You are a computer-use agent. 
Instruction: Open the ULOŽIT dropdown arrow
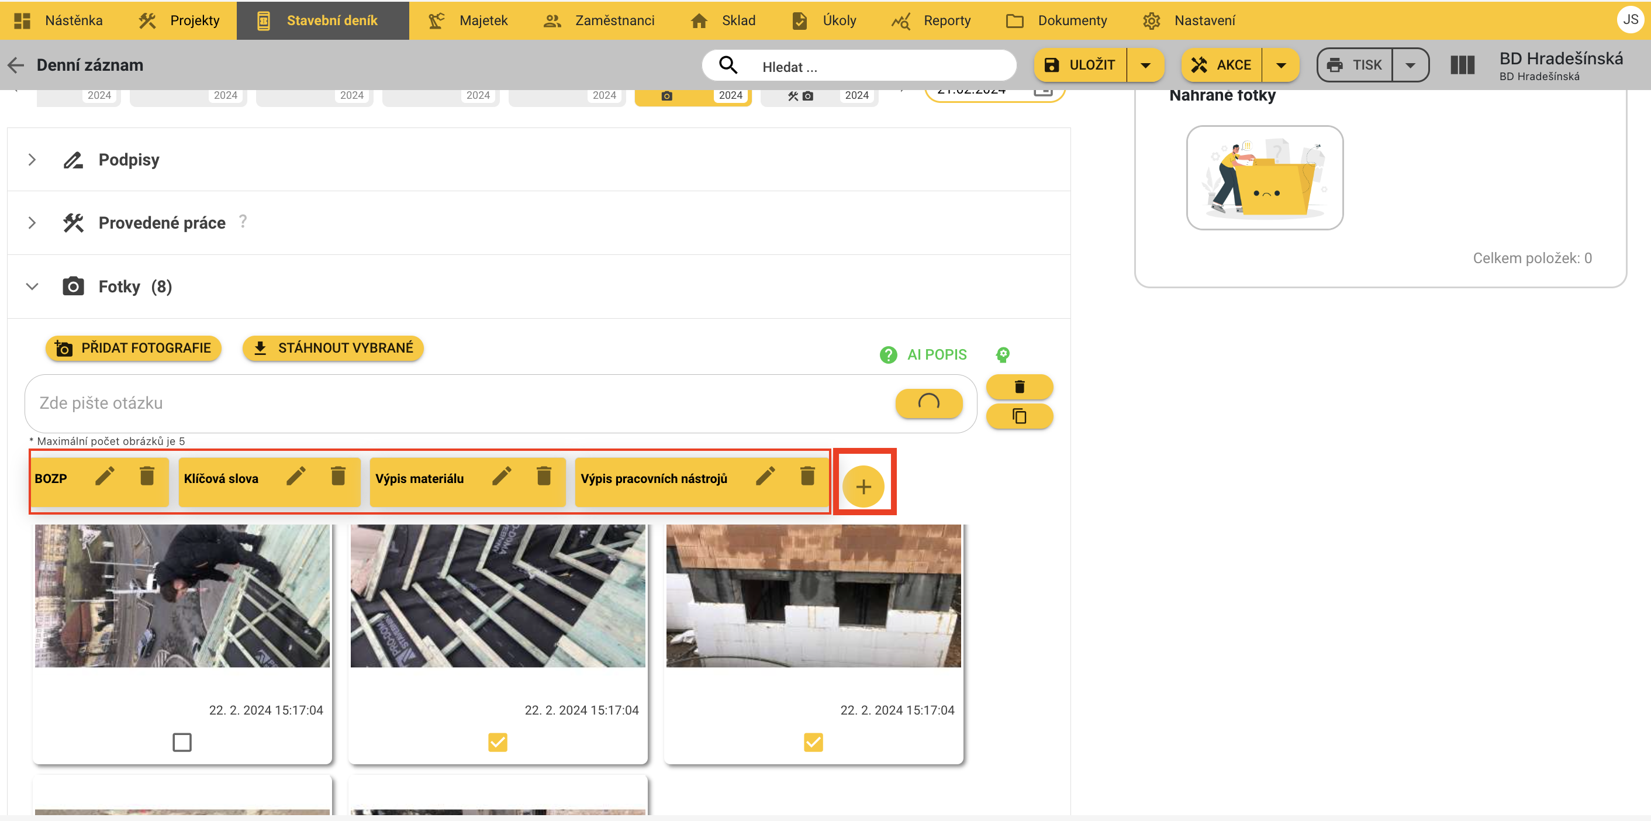point(1145,65)
